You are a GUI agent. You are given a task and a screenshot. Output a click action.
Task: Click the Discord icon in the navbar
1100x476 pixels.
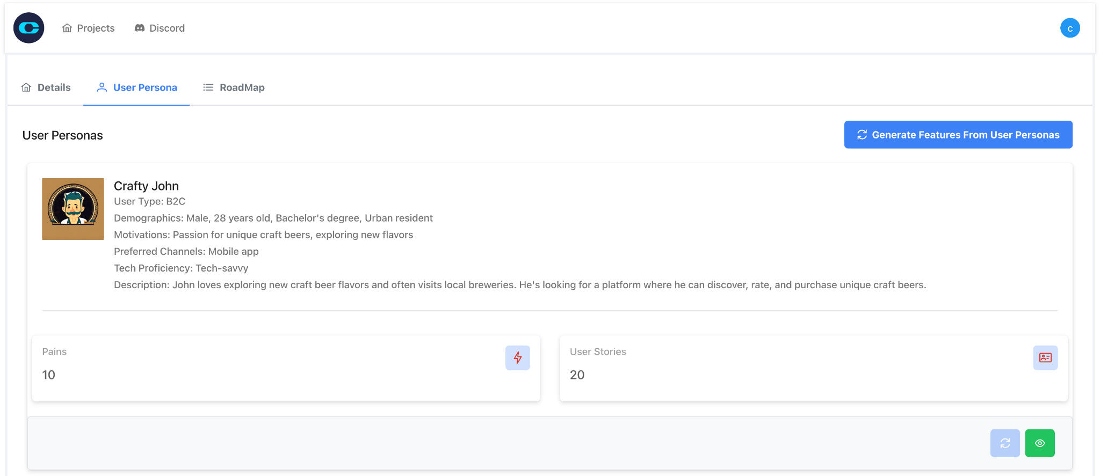140,28
